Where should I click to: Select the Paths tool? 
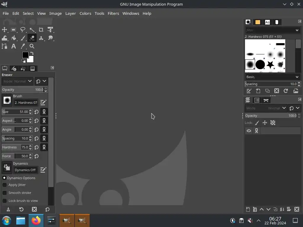click(4, 46)
